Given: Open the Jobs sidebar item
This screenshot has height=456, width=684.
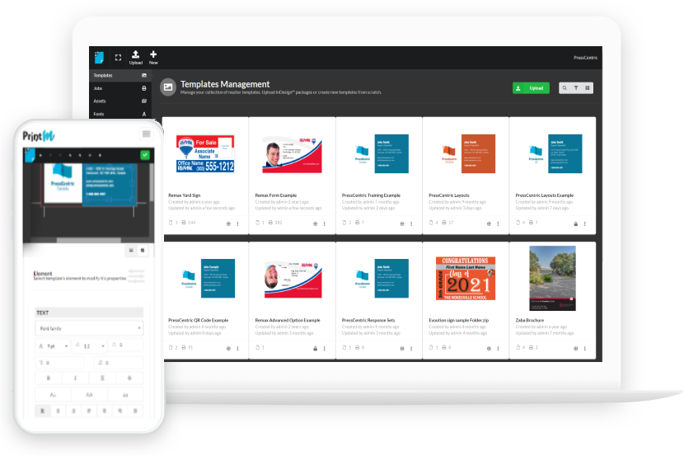Looking at the screenshot, I should 120,88.
